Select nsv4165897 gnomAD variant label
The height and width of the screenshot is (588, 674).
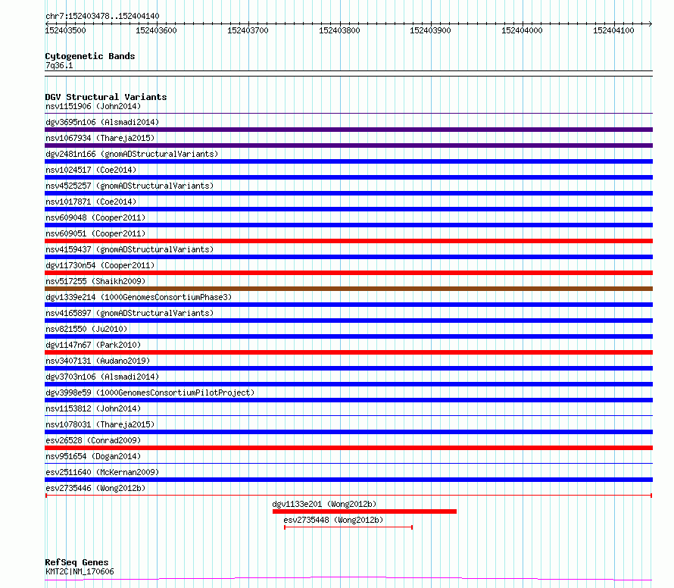point(129,313)
